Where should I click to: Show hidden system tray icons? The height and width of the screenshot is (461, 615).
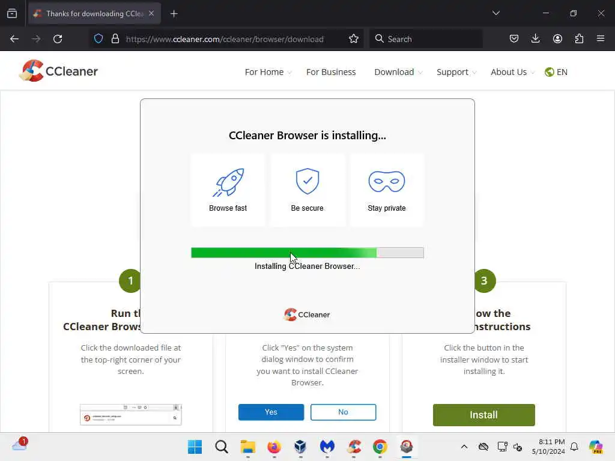pos(464,447)
